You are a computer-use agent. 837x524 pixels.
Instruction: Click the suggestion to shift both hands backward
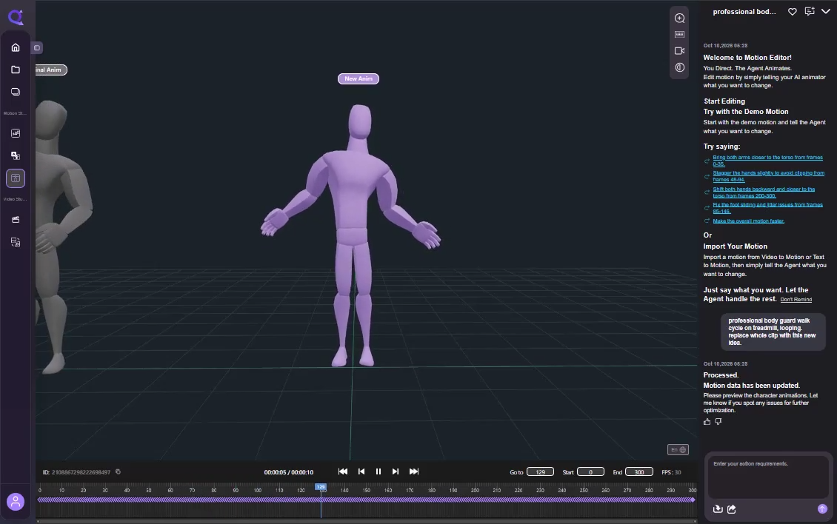click(x=764, y=192)
